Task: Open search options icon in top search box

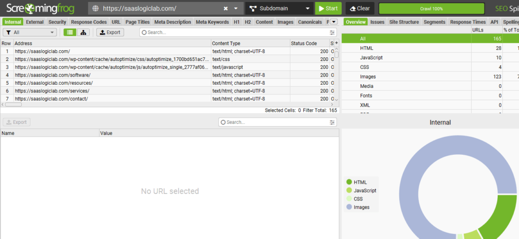Action: click(332, 32)
